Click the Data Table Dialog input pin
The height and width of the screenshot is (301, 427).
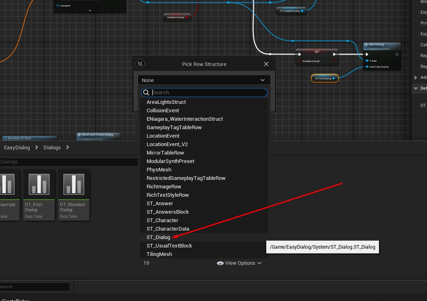point(367,67)
